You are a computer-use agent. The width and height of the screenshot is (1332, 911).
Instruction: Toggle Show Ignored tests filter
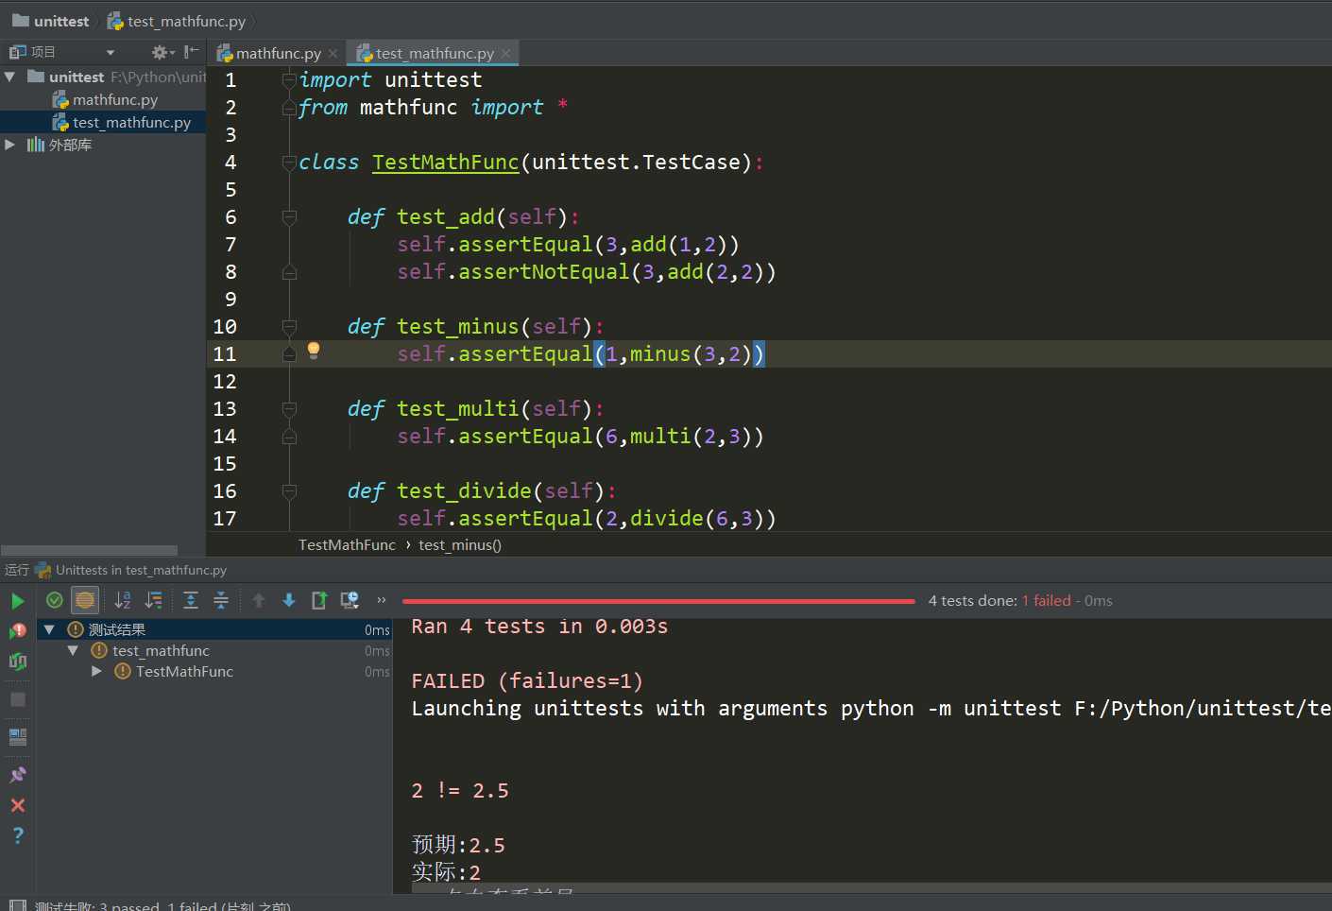85,600
